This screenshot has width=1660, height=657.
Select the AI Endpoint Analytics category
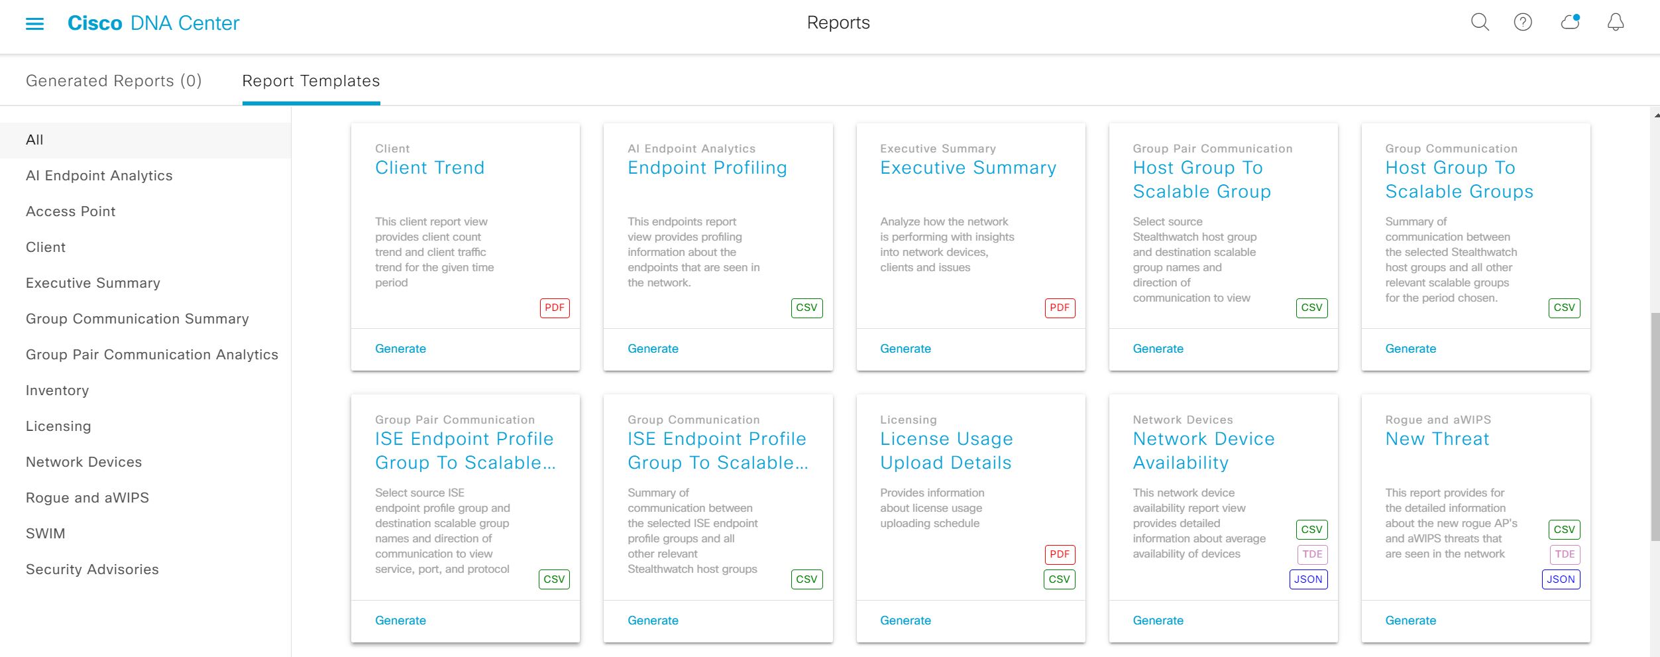tap(99, 175)
